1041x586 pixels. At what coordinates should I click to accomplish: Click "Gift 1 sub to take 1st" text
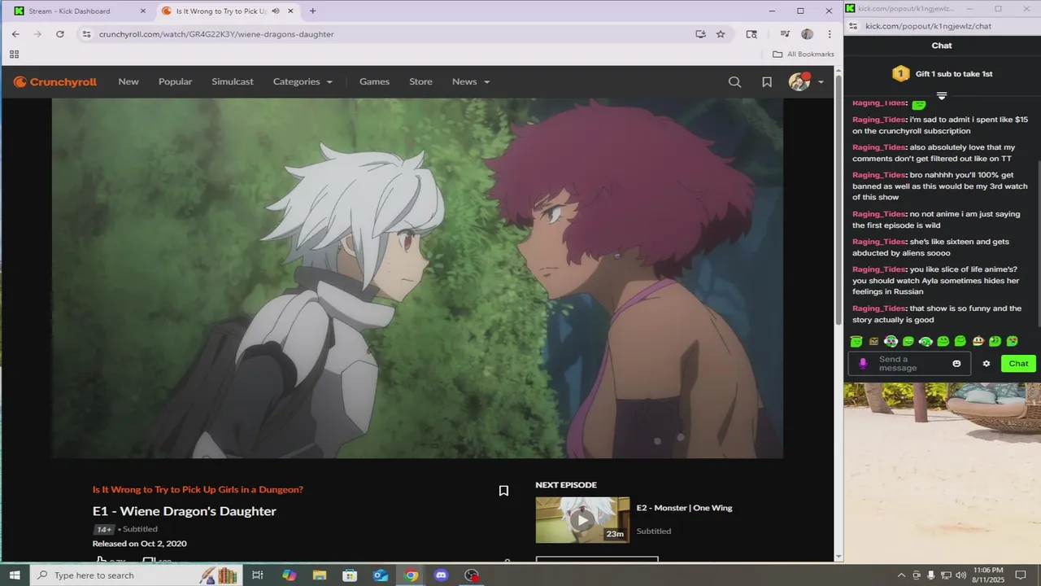click(x=954, y=74)
